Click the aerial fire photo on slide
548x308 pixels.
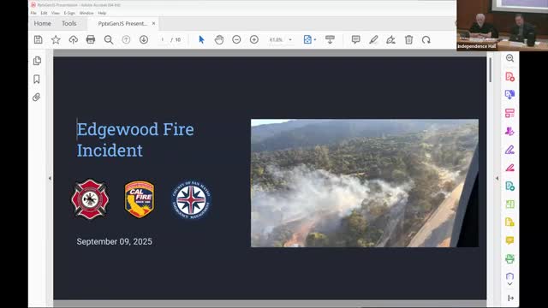pos(365,183)
